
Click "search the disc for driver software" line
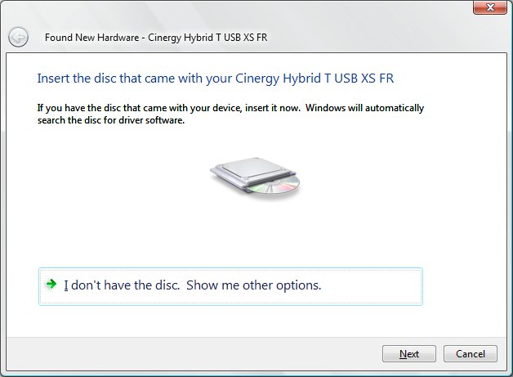[x=111, y=120]
